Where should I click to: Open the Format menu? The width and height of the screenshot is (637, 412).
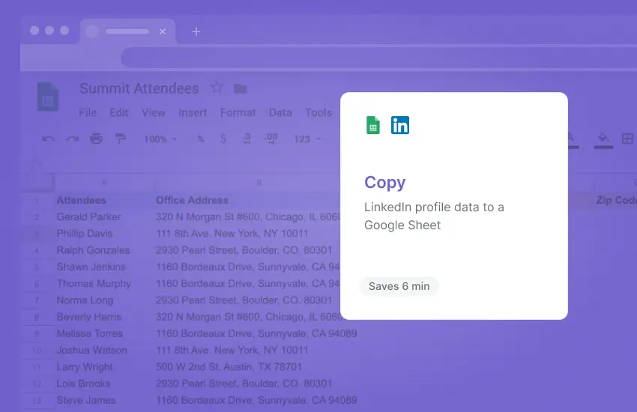[x=238, y=112]
